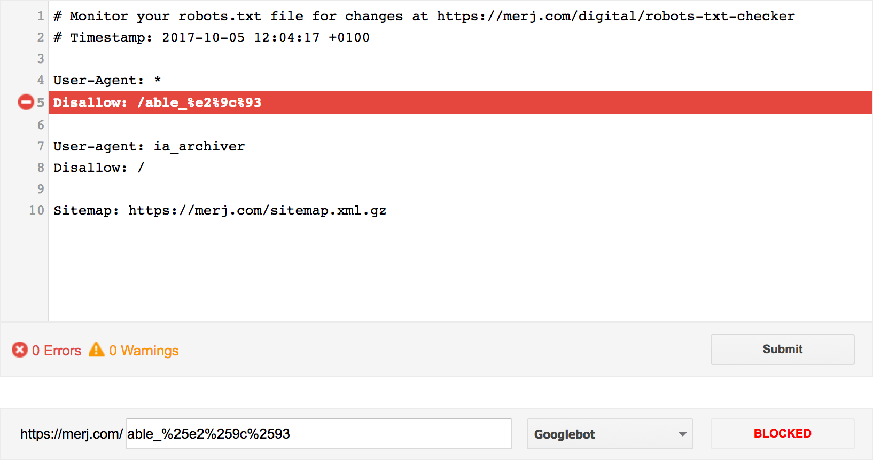The width and height of the screenshot is (873, 460).
Task: Click the blocked marker beside the Disallow rule
Action: pos(25,102)
